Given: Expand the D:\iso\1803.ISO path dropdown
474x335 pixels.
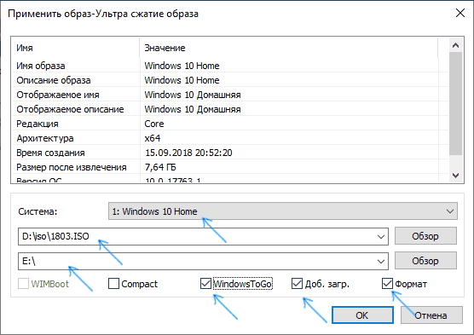Looking at the screenshot, I should coord(381,236).
